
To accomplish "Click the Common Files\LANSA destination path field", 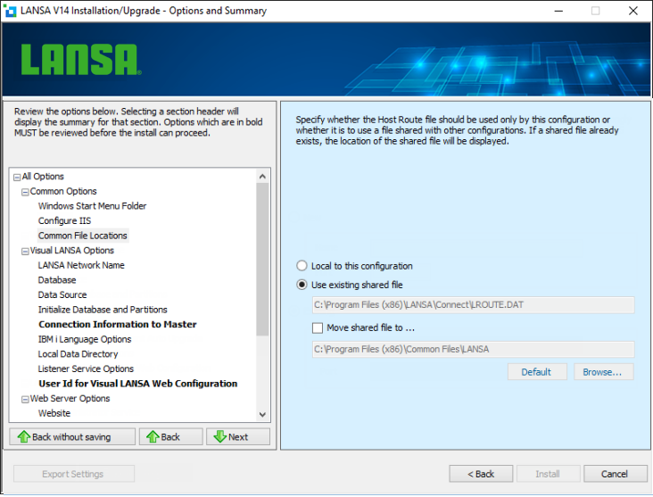I will click(473, 349).
